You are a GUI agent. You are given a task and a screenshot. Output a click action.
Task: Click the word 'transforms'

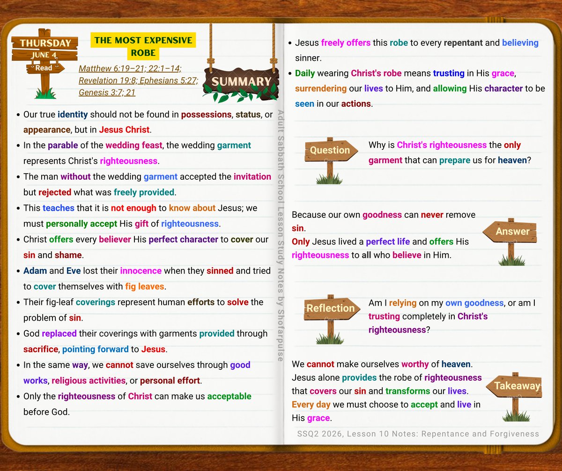(408, 391)
